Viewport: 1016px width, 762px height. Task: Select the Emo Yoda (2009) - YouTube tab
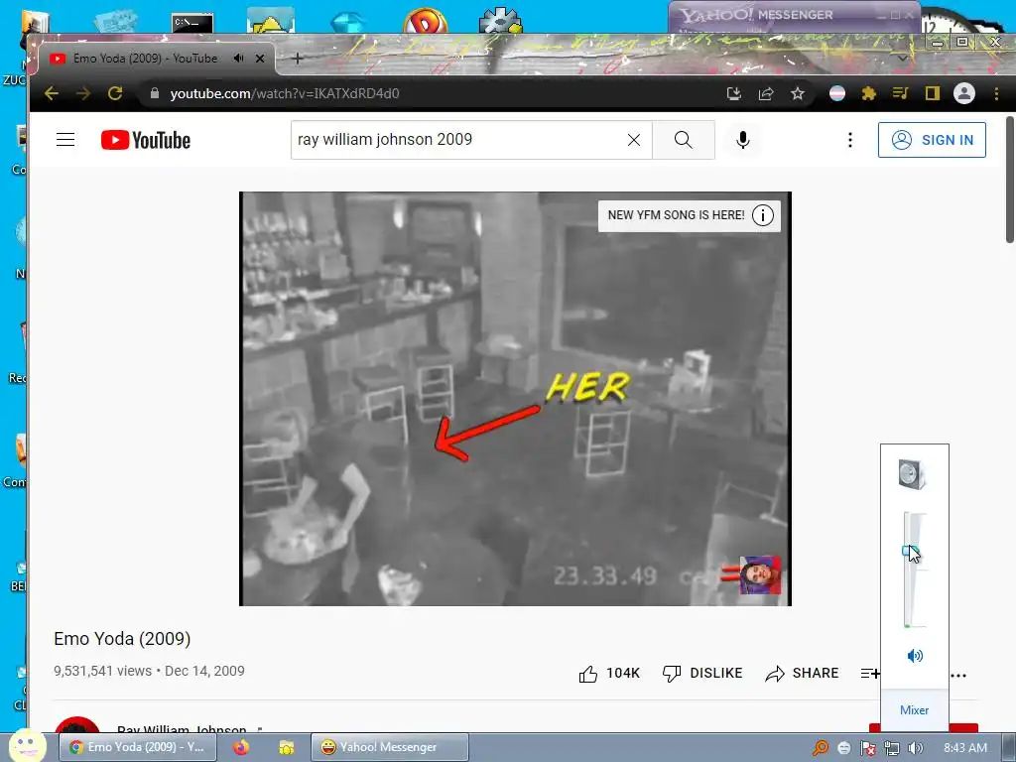[x=157, y=59]
